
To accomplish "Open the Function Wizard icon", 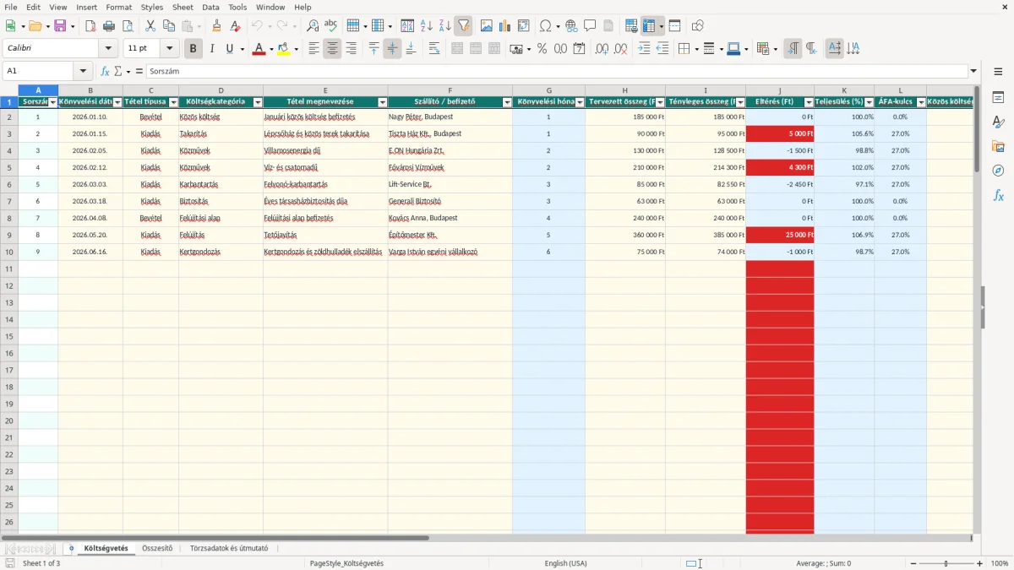I will click(105, 72).
